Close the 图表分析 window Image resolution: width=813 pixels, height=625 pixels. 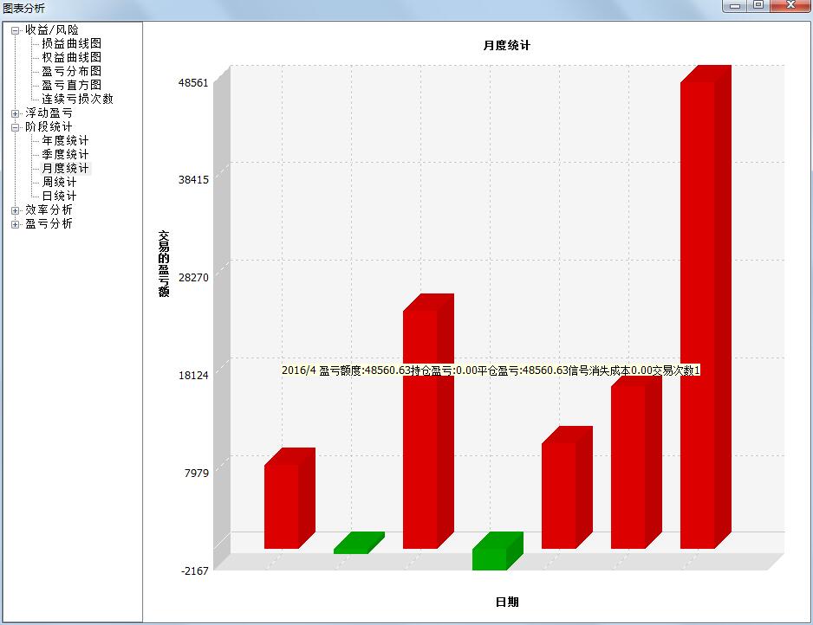[790, 6]
